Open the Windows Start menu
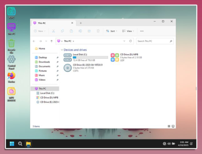This screenshot has height=154, width=202. click(12, 144)
